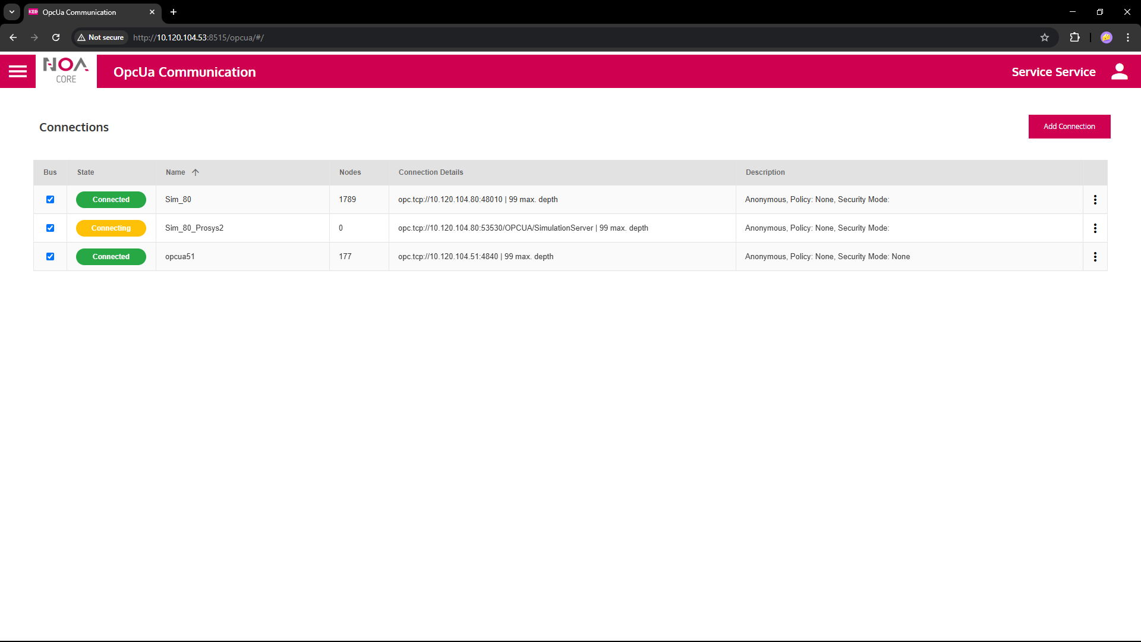This screenshot has height=642, width=1141.
Task: Disable the Bus checkbox for opcua51
Action: (x=51, y=257)
